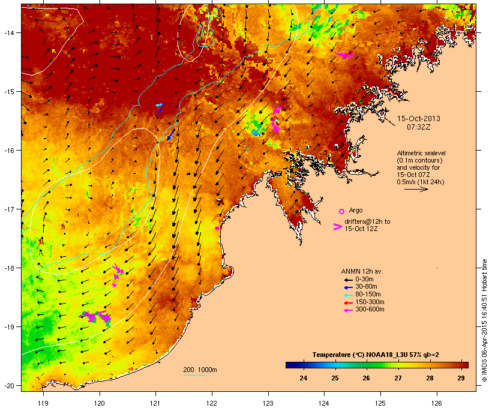Viewport: 492px width, 408px height.
Task: Click the 24 degree colorbar tick label
Action: point(303,378)
